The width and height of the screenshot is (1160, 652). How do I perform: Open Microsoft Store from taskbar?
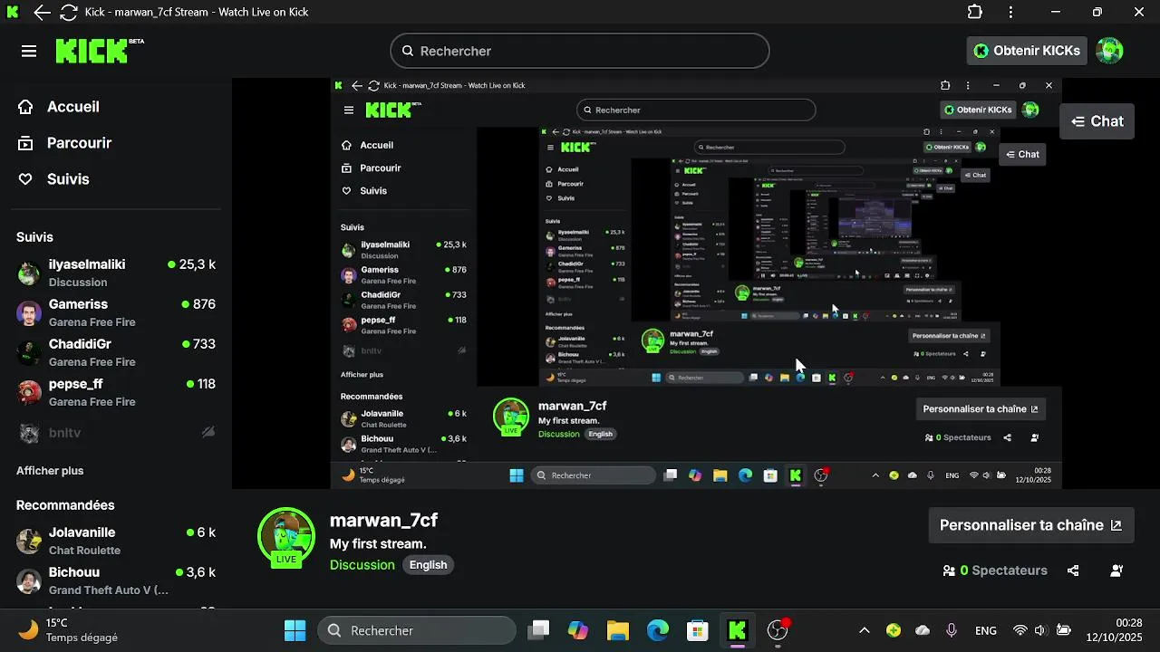[x=697, y=630]
